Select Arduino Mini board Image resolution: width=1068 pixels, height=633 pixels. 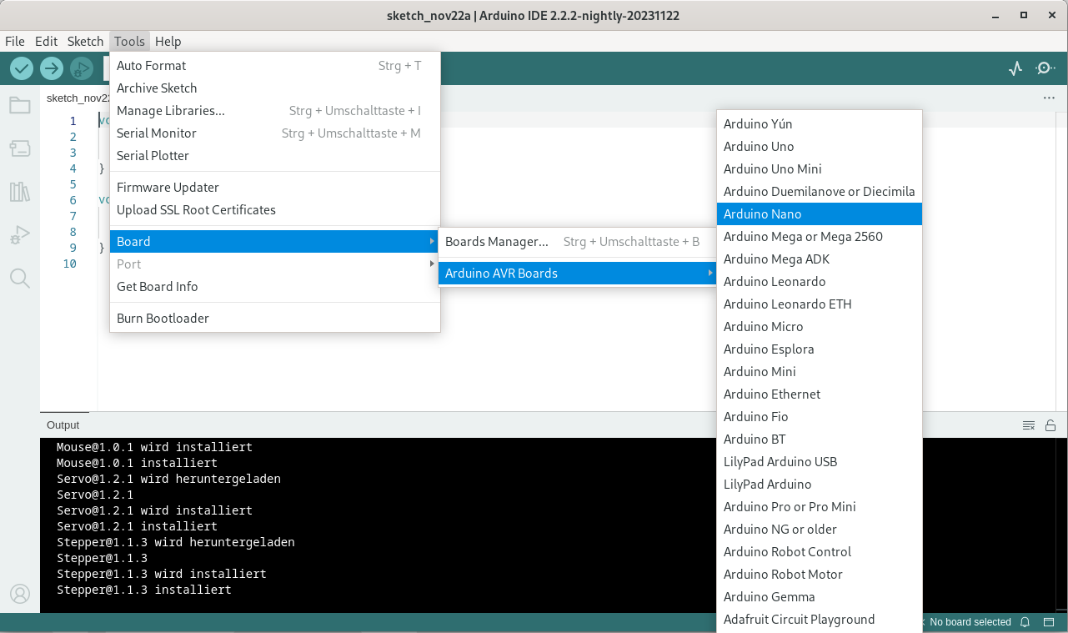pyautogui.click(x=820, y=371)
